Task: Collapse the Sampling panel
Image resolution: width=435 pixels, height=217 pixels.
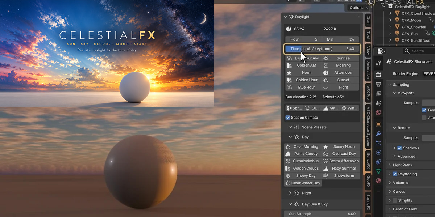Action: [390, 85]
